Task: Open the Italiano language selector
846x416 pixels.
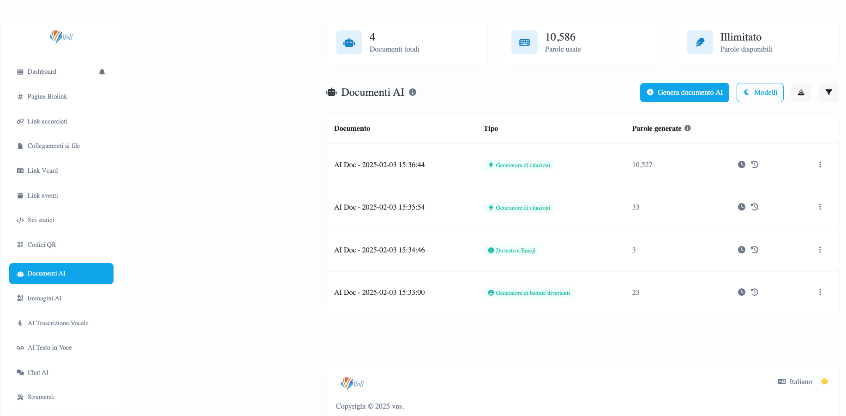Action: (795, 381)
